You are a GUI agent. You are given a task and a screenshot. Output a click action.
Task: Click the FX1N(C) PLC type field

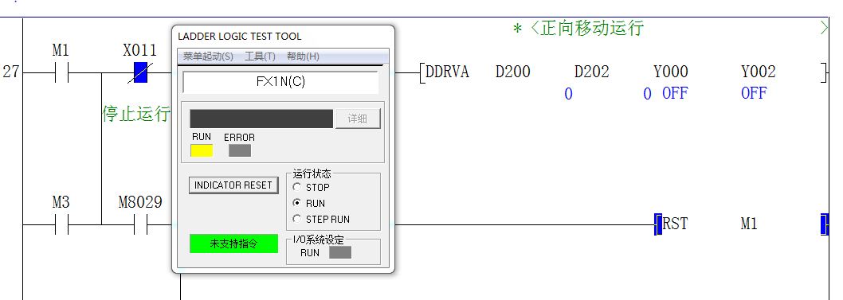[x=280, y=82]
